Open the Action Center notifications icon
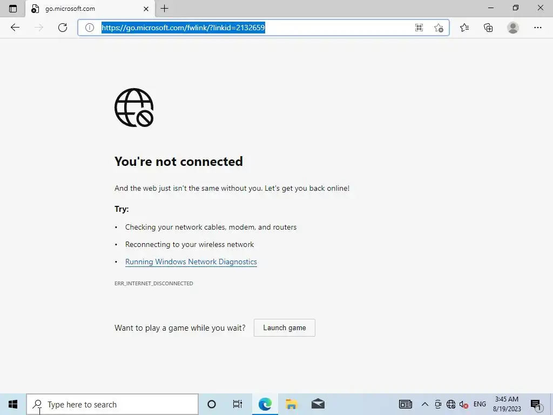 click(536, 405)
